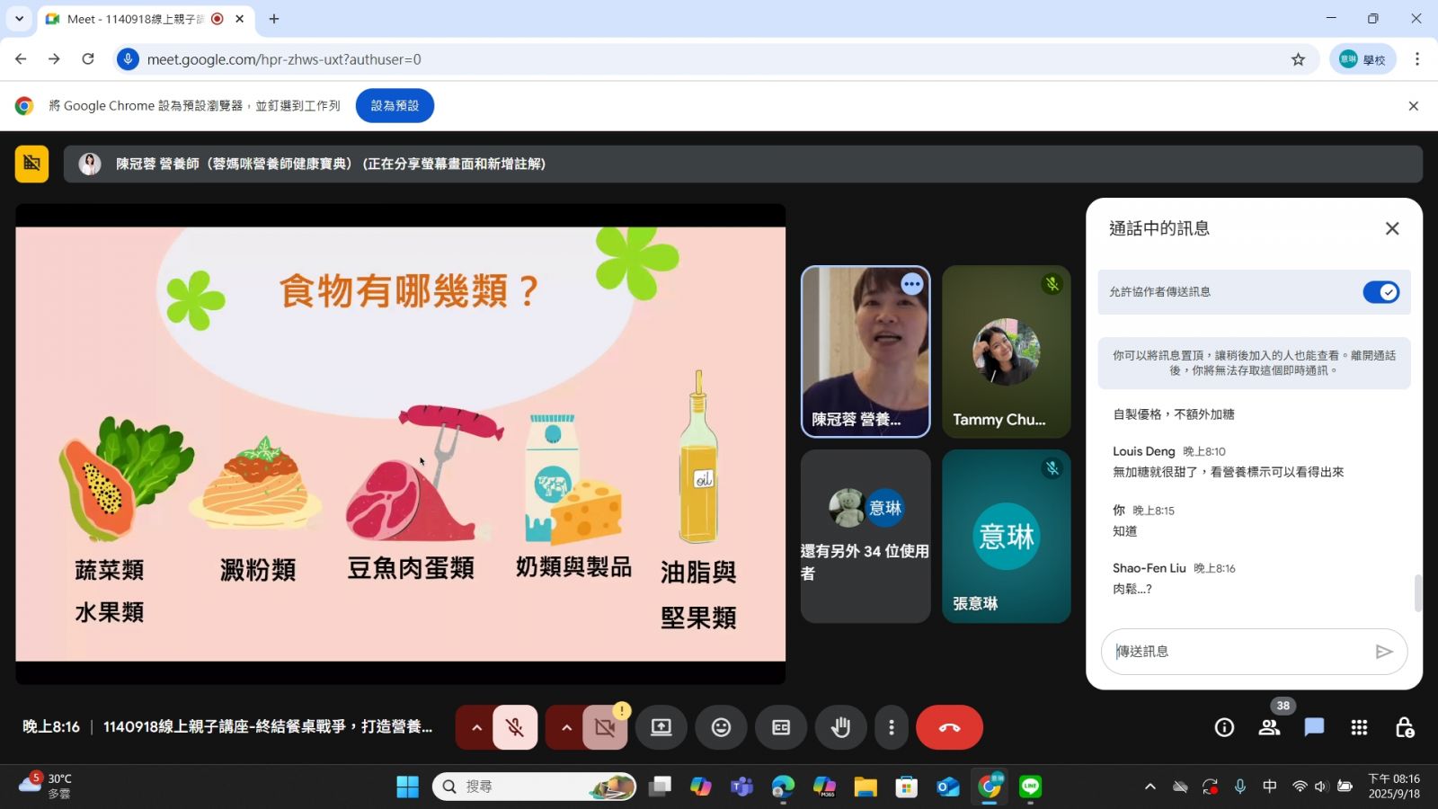Open host controls lock icon
Image resolution: width=1438 pixels, height=809 pixels.
click(x=1404, y=727)
